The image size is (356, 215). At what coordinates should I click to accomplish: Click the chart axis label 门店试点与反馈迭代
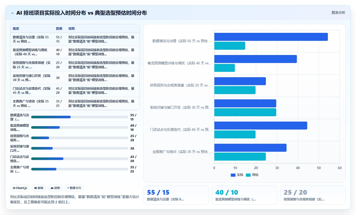point(180,130)
